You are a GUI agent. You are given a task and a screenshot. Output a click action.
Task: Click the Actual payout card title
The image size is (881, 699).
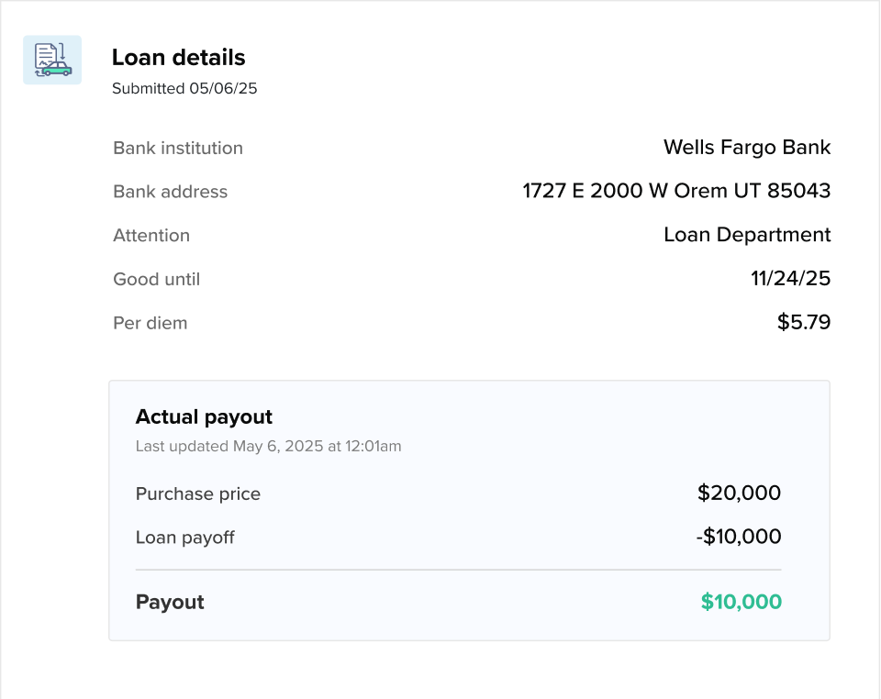pyautogui.click(x=204, y=416)
